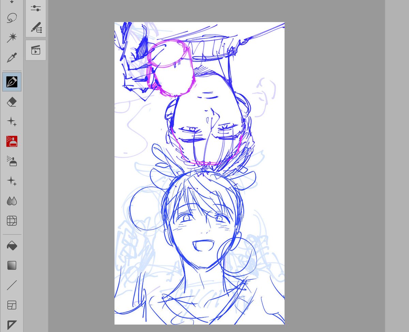Select the Fill paint bucket tool
409x332 pixels.
pos(12,245)
